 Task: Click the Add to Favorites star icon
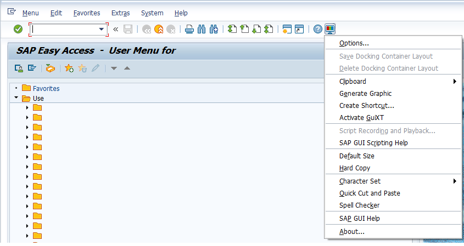tap(69, 68)
